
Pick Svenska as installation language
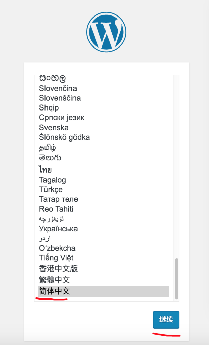coord(54,127)
